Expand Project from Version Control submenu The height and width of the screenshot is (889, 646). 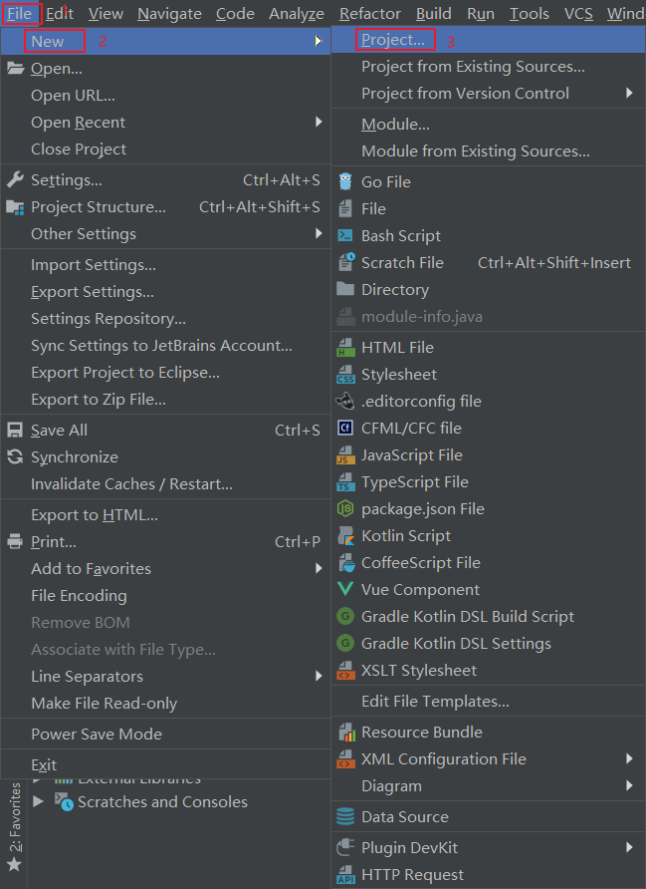click(x=629, y=93)
